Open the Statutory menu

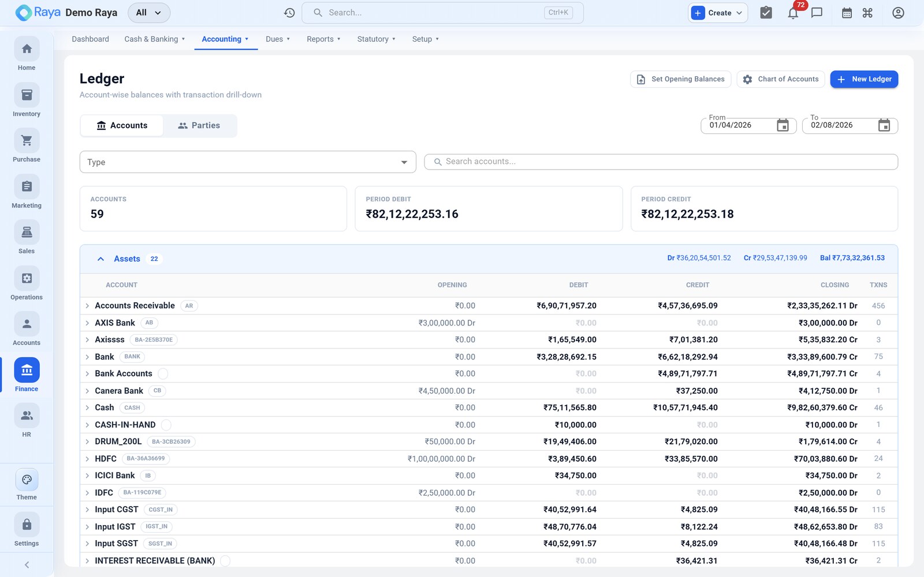(376, 39)
